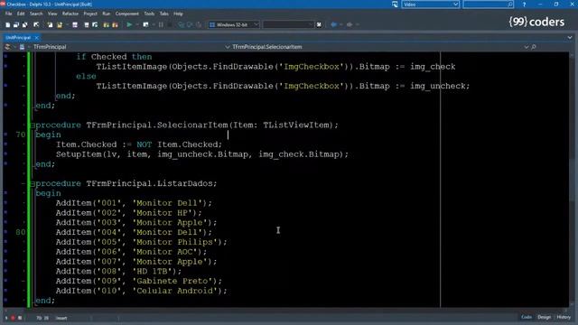Image resolution: width=578 pixels, height=325 pixels.
Task: Click the question mark help icon
Action: coord(524,5)
